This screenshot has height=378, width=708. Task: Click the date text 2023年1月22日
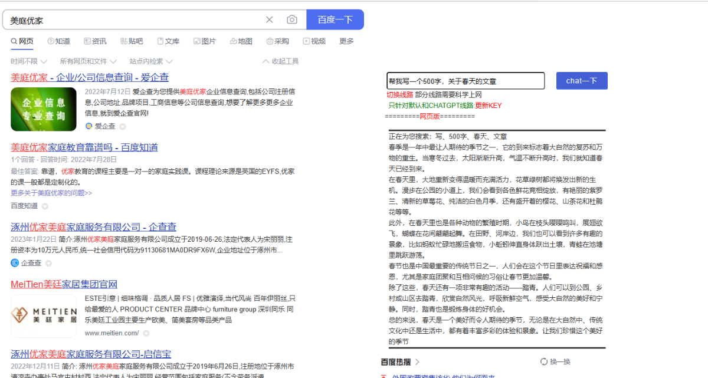(33, 239)
